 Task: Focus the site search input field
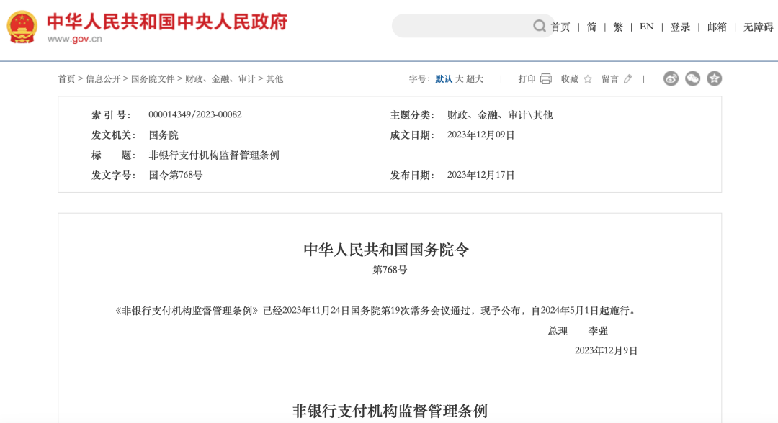pyautogui.click(x=462, y=26)
